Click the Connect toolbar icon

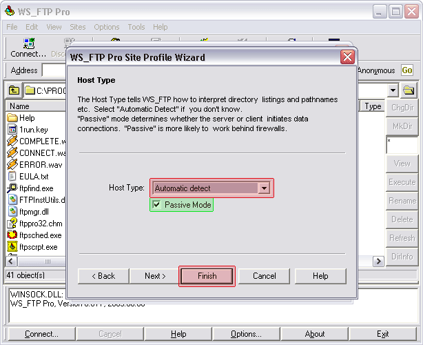point(28,47)
